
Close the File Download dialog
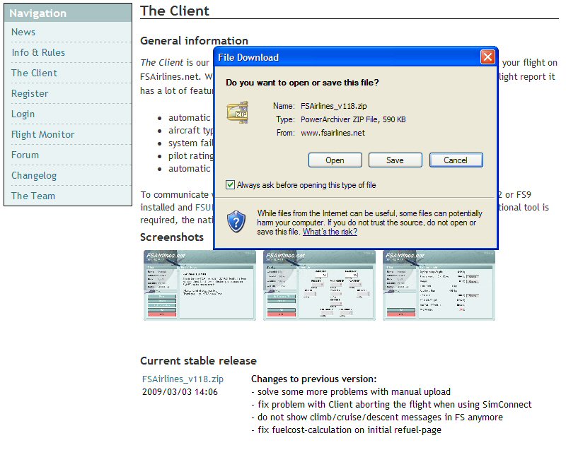[x=487, y=57]
